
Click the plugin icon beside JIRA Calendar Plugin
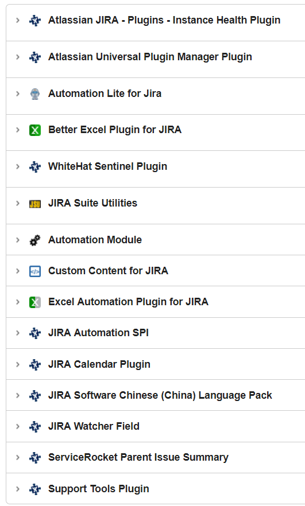pyautogui.click(x=35, y=365)
